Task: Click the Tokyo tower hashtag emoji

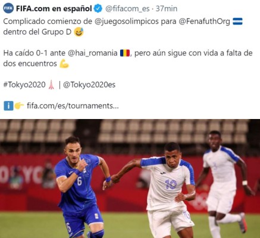Action: (51, 84)
